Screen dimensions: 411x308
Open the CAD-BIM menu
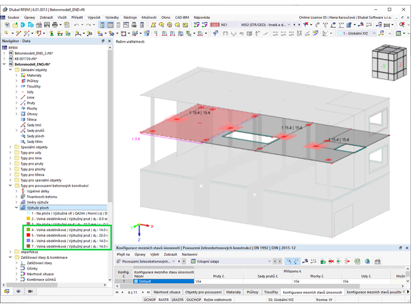(182, 17)
